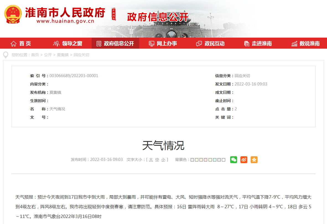Image resolution: width=327 pixels, height=224 pixels.
Task: Click the home icon beside 首页
Action: tap(13, 43)
